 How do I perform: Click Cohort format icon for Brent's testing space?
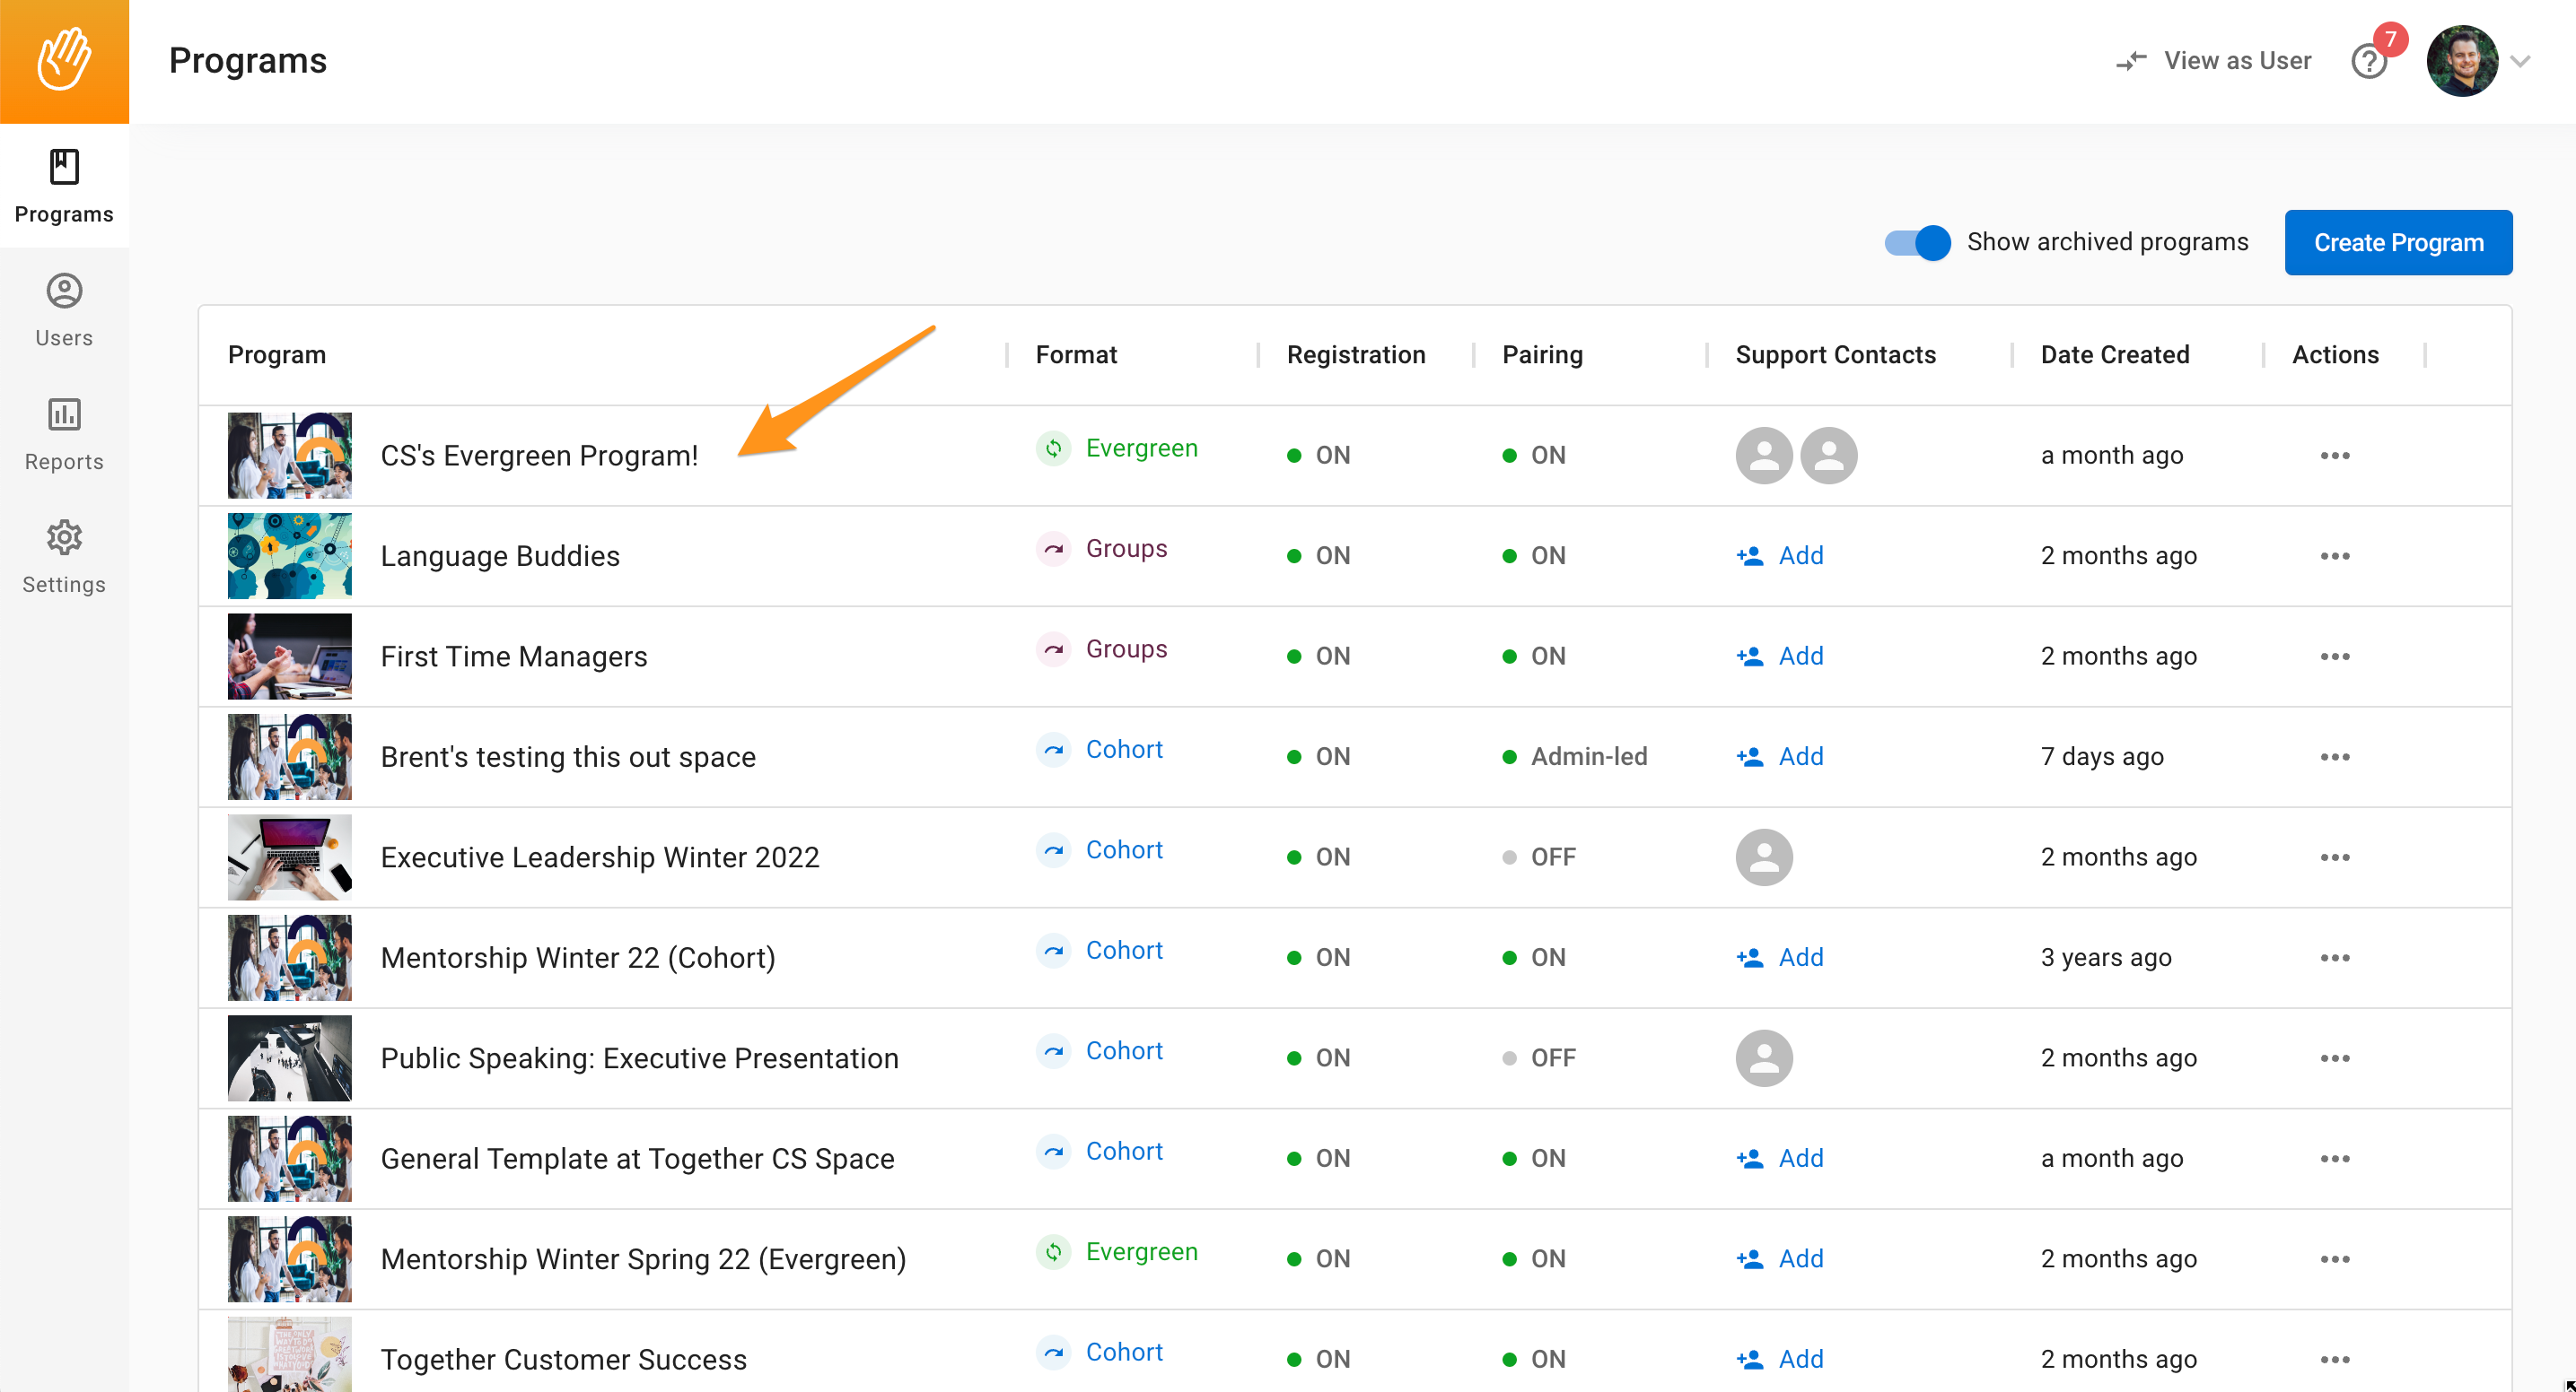coord(1053,750)
